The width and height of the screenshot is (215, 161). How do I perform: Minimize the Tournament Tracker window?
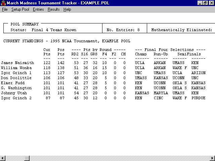tap(200, 3)
